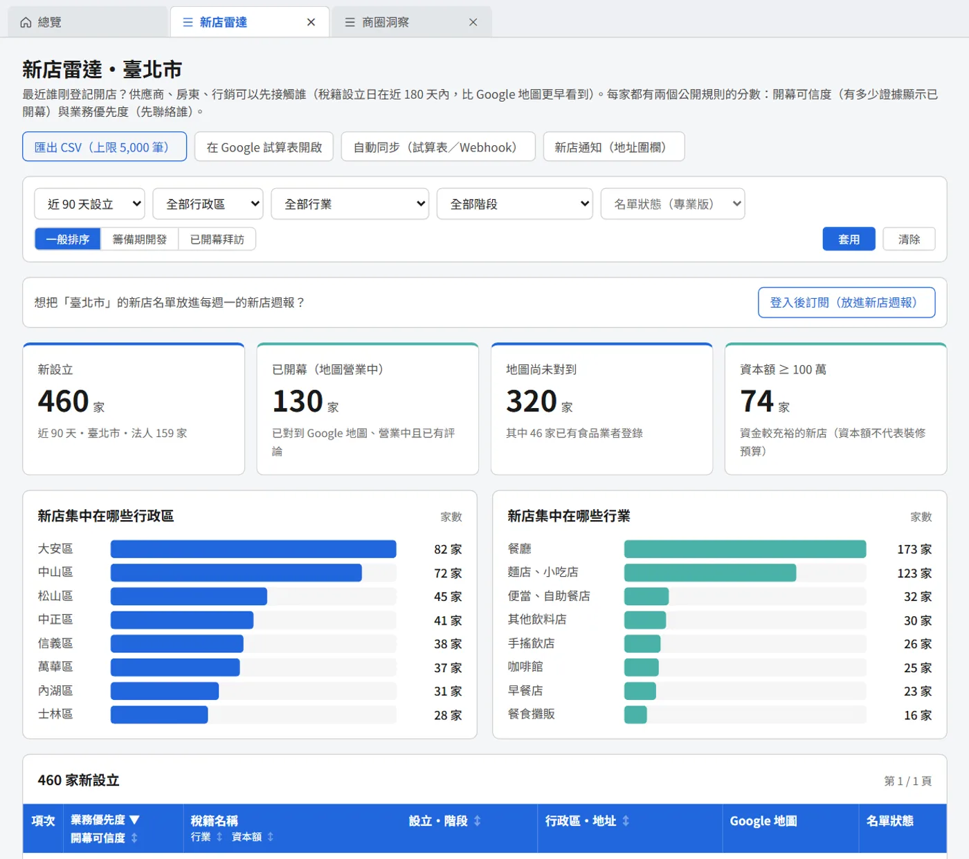Click the 大安區 bar in the district chart
969x859 pixels.
tap(253, 549)
